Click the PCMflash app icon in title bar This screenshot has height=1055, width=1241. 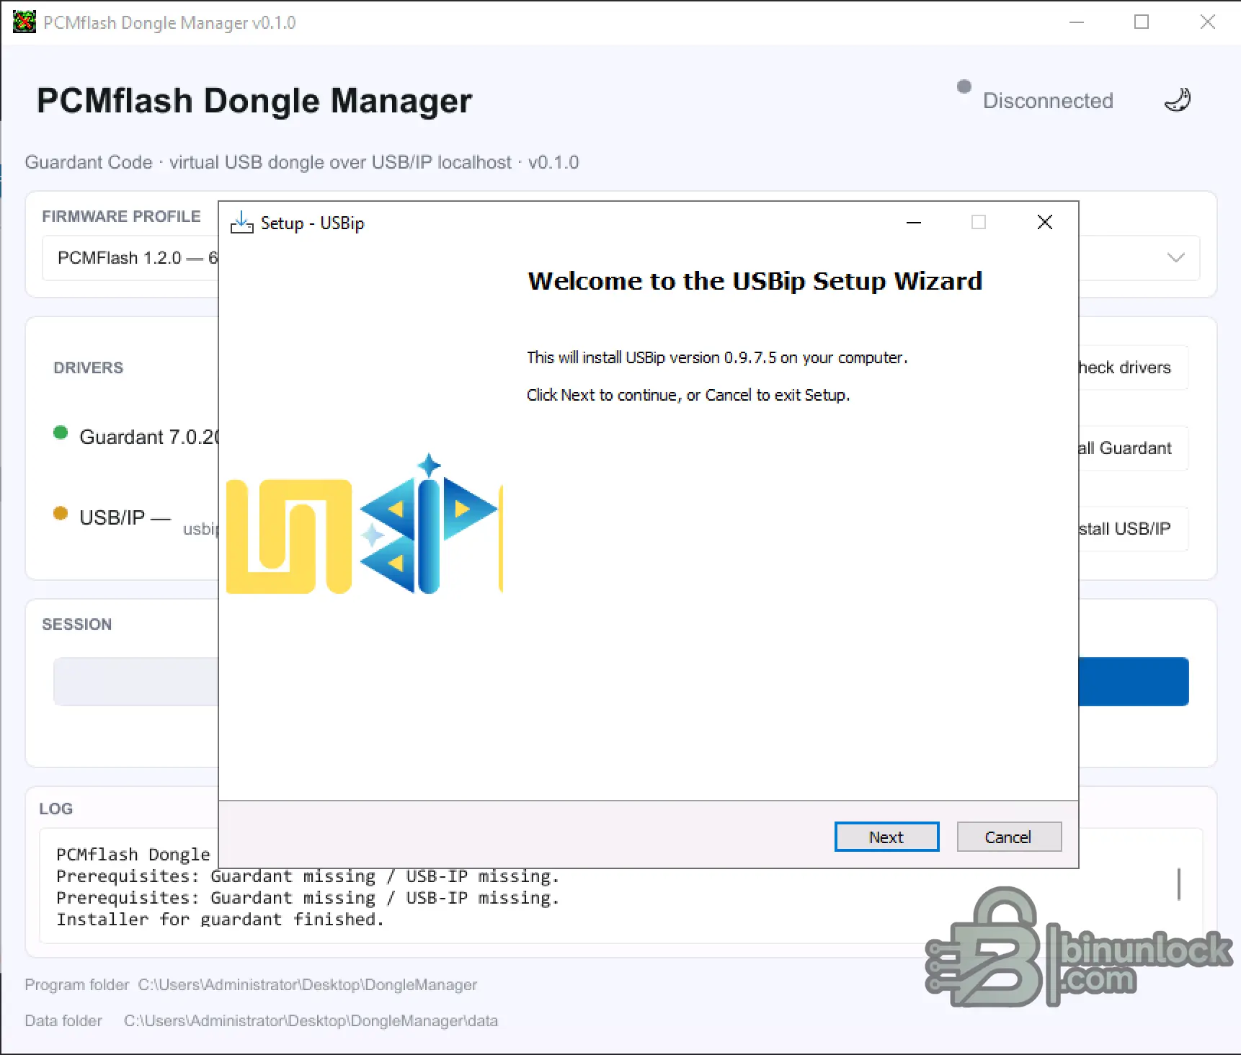click(x=25, y=22)
